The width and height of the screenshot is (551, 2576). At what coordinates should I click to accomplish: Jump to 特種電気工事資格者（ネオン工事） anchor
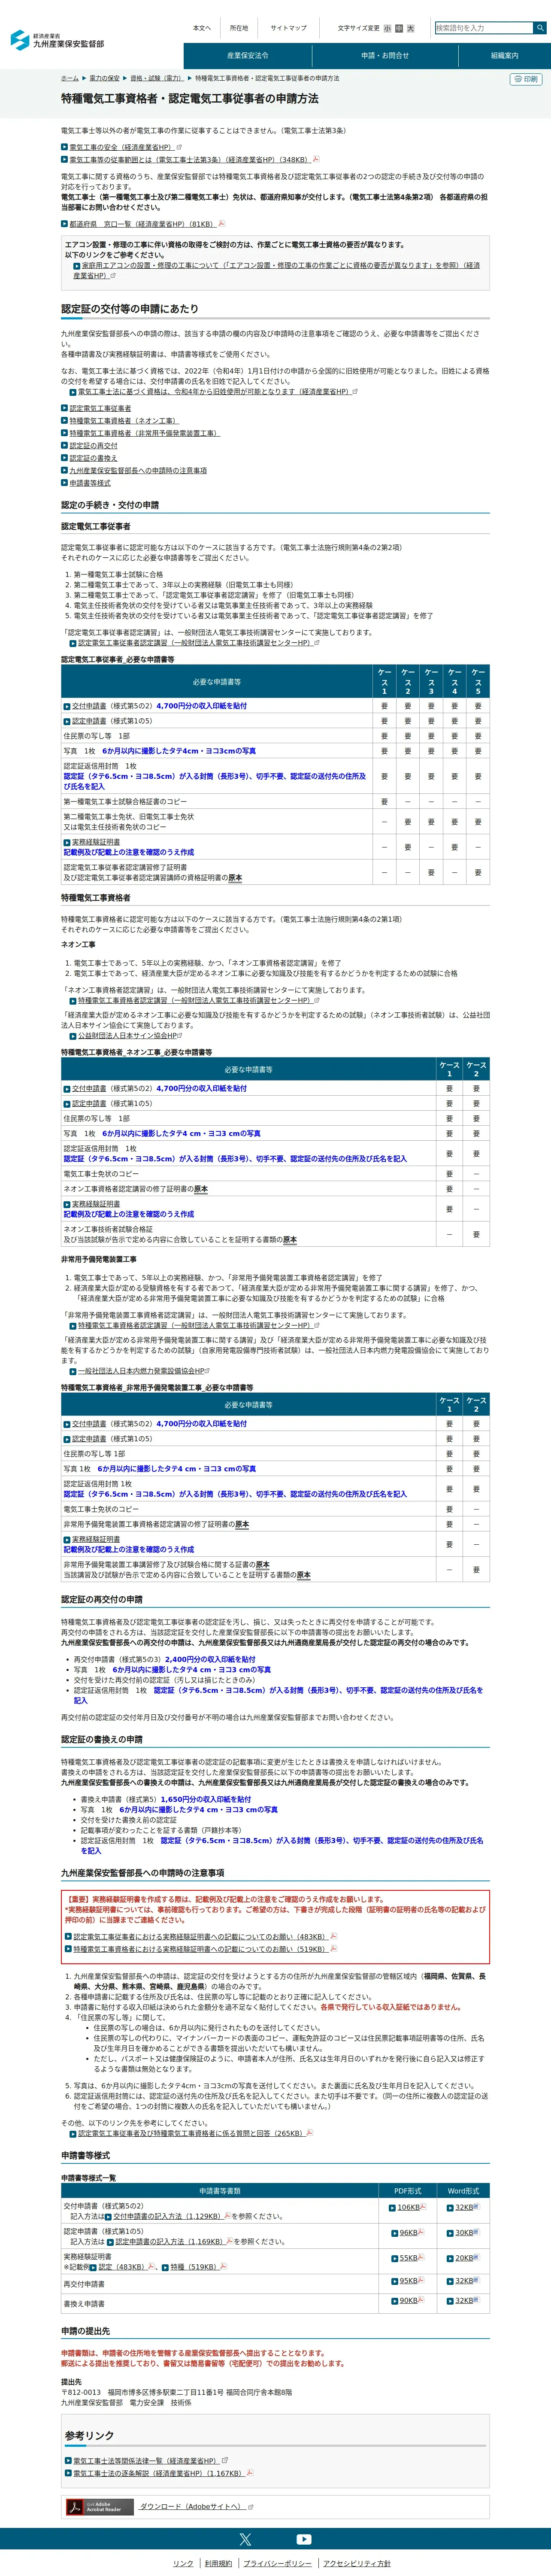pos(124,421)
